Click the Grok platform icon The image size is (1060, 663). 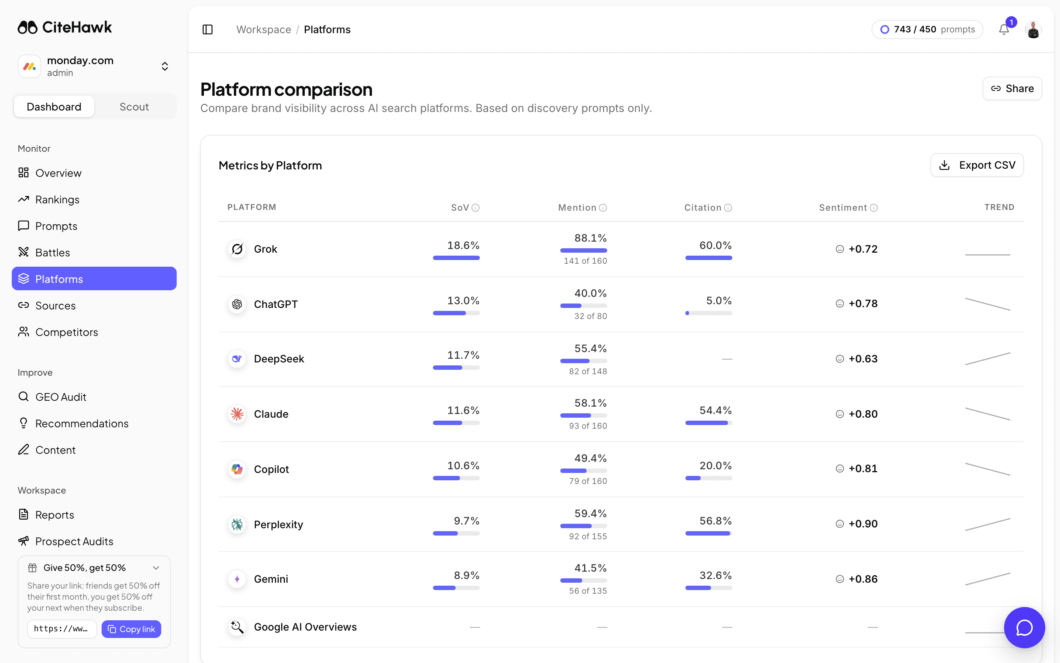[237, 249]
